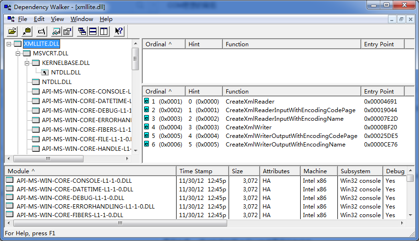This screenshot has width=419, height=241.
Task: Select API-MS-WIN-CORE-ERRORHANI in the tree
Action: pos(86,120)
